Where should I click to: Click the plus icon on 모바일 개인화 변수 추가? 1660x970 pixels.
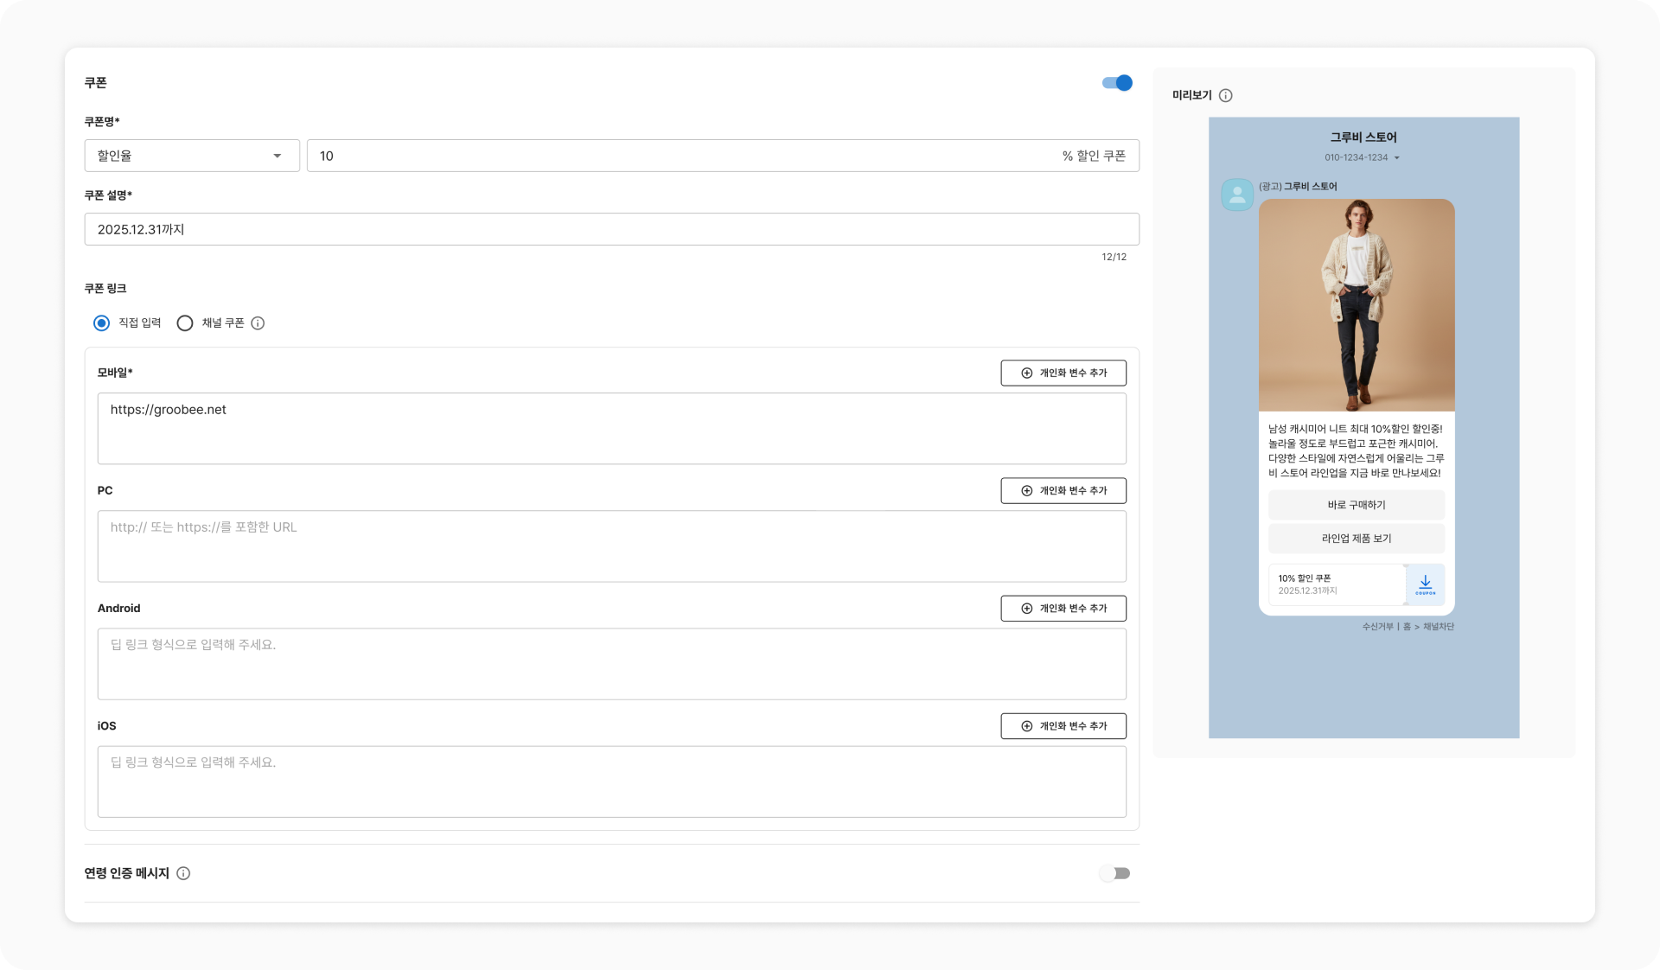tap(1026, 373)
